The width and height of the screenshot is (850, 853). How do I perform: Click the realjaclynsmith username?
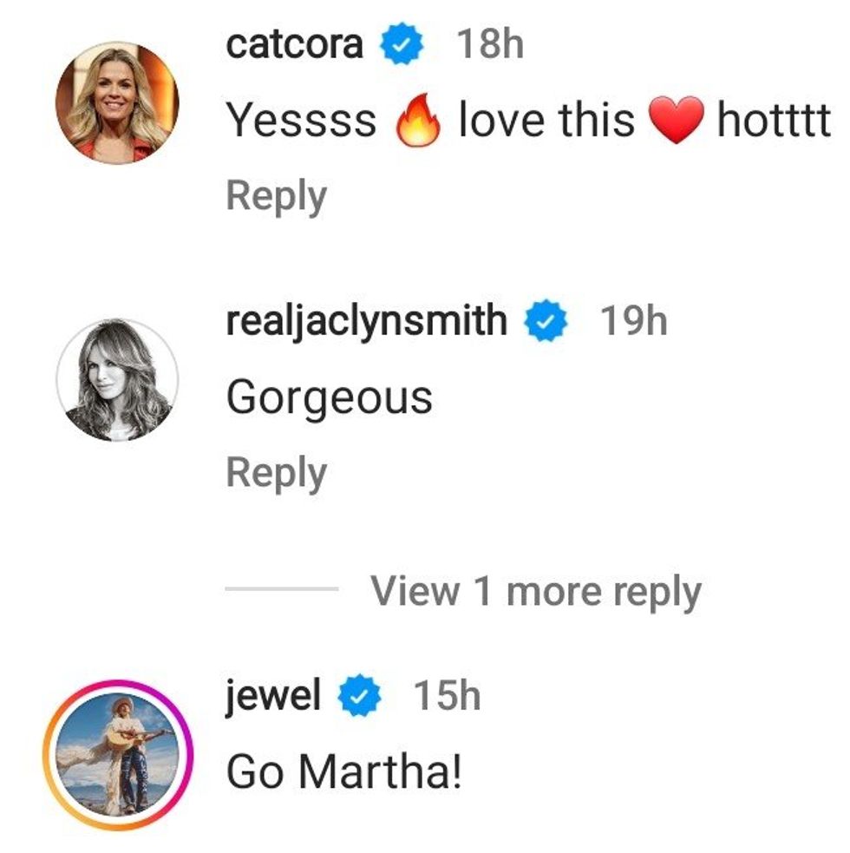tap(366, 321)
